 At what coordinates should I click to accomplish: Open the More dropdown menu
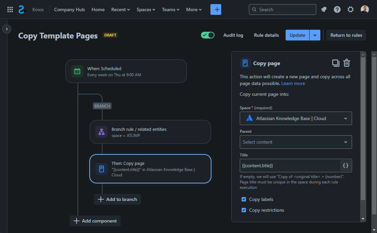[x=194, y=9]
